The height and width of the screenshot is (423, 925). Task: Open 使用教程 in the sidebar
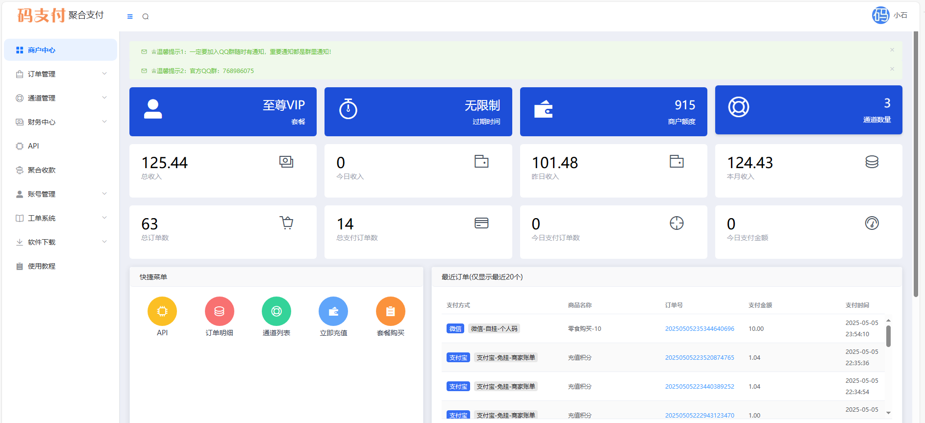point(42,266)
